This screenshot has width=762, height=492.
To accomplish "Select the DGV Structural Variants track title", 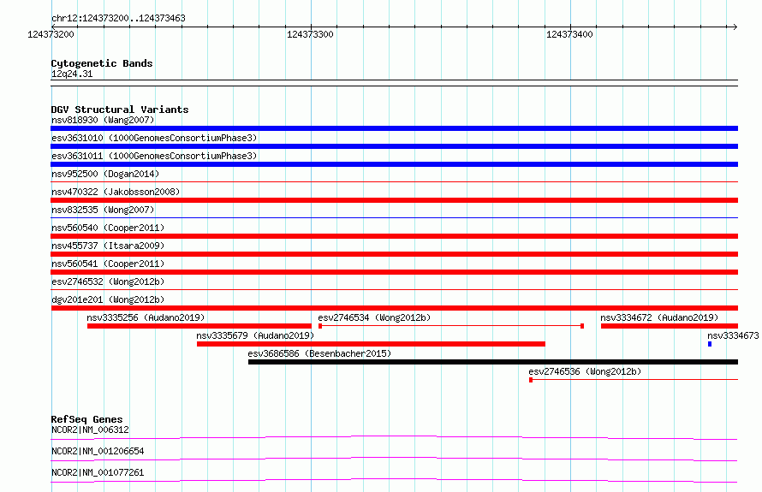I will click(x=120, y=110).
